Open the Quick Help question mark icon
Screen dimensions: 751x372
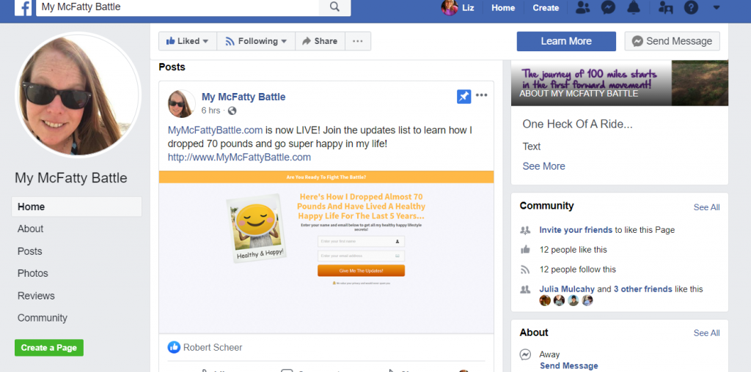pos(691,7)
